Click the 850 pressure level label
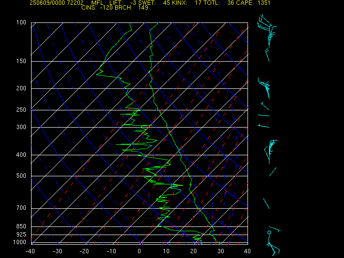Image resolution: width=344 pixels, height=258 pixels. point(21,226)
